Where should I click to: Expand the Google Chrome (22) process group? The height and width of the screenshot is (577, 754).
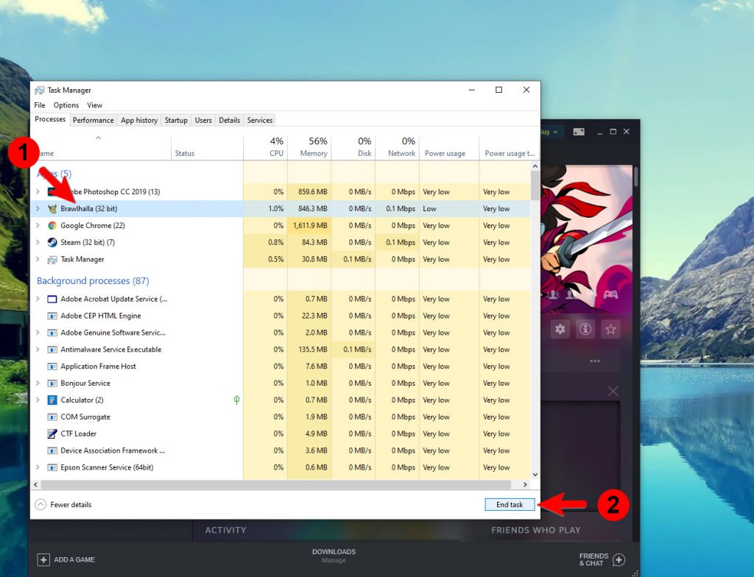tap(38, 225)
